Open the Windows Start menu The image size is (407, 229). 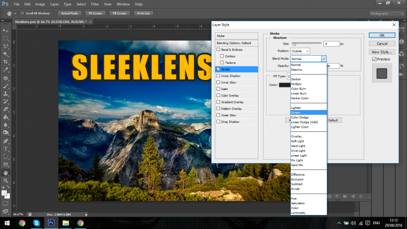click(x=7, y=223)
